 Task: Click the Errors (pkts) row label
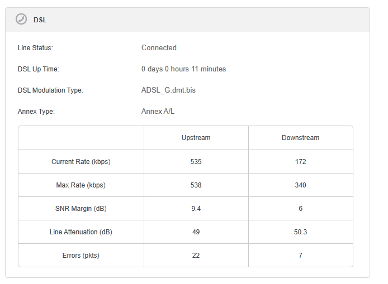[x=81, y=256]
